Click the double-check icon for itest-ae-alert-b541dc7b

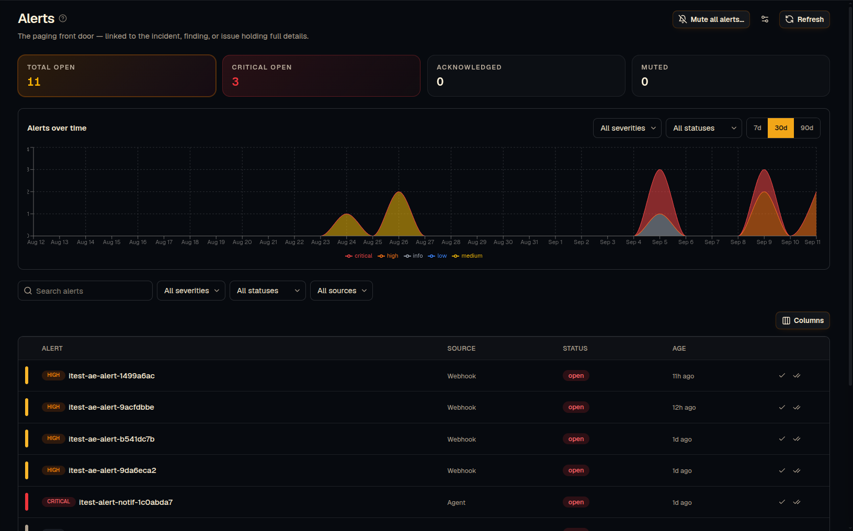point(797,439)
